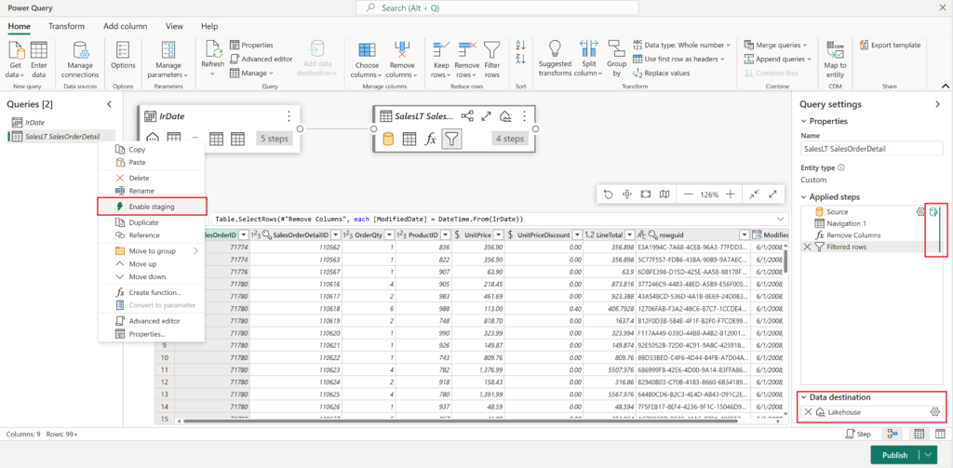
Task: Open the Source step settings gear
Action: click(x=920, y=211)
